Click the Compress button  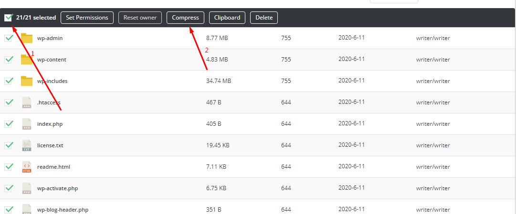pos(185,18)
